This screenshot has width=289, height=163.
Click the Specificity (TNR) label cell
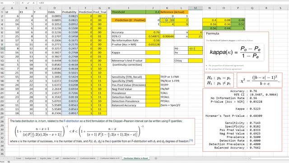point(128,81)
